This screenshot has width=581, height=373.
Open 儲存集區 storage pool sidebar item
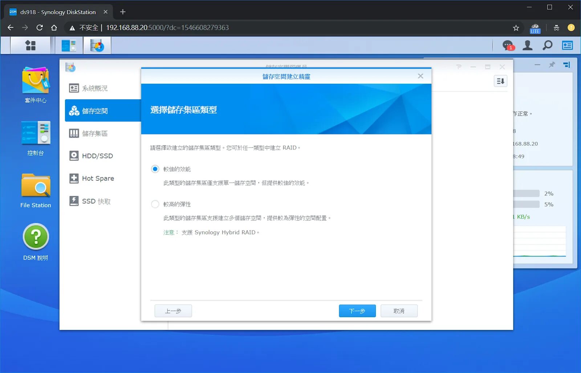(103, 133)
